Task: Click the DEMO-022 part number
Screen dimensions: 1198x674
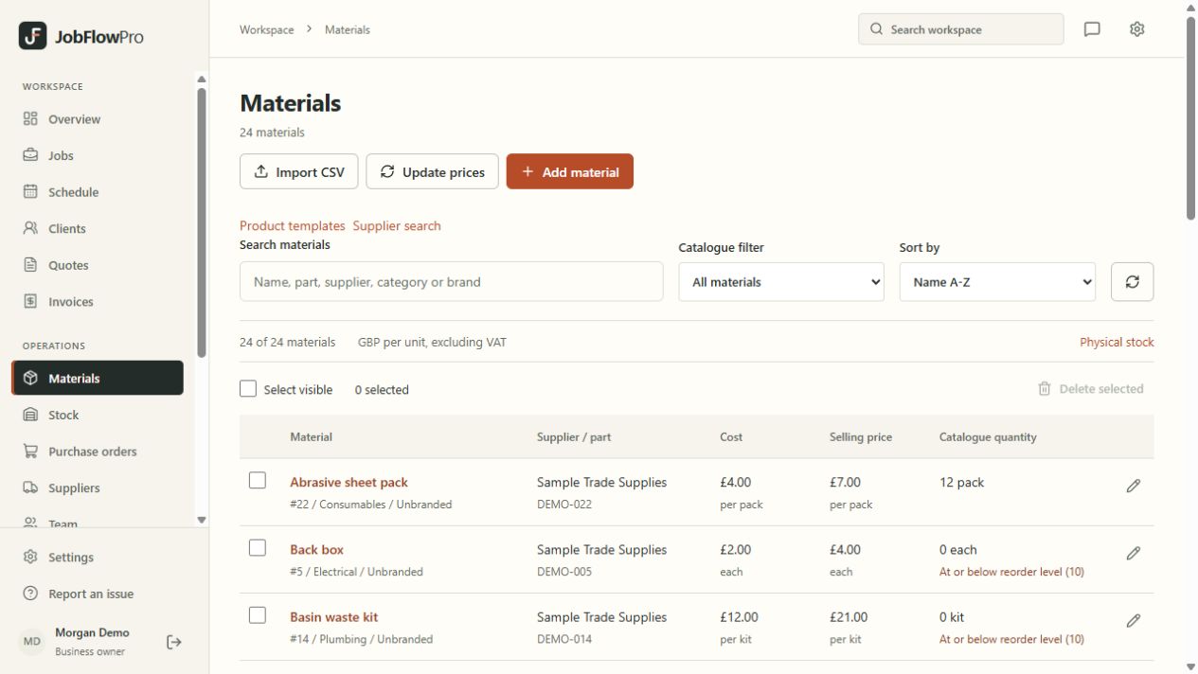Action: (x=564, y=505)
